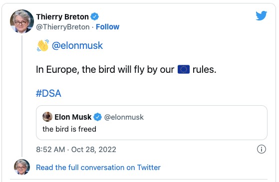
Task: Open the @elonmusk mention in tweet body
Action: click(x=77, y=45)
